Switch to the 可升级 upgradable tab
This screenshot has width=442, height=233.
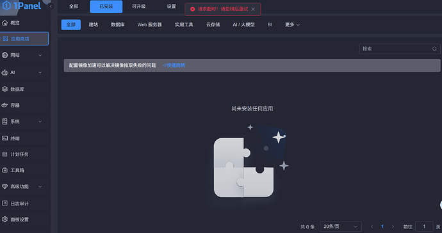click(139, 6)
